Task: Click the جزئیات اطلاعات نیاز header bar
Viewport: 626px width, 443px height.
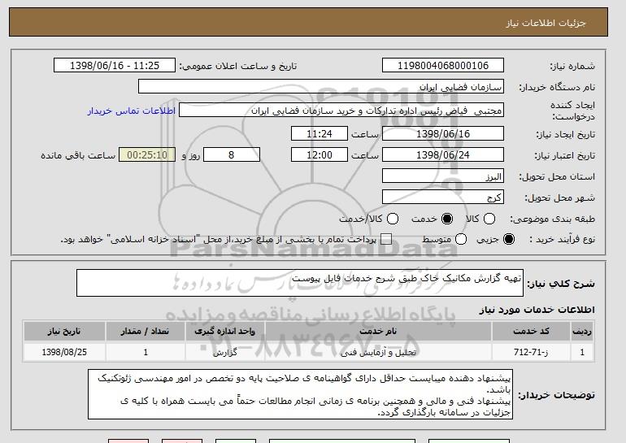Action: [308, 22]
